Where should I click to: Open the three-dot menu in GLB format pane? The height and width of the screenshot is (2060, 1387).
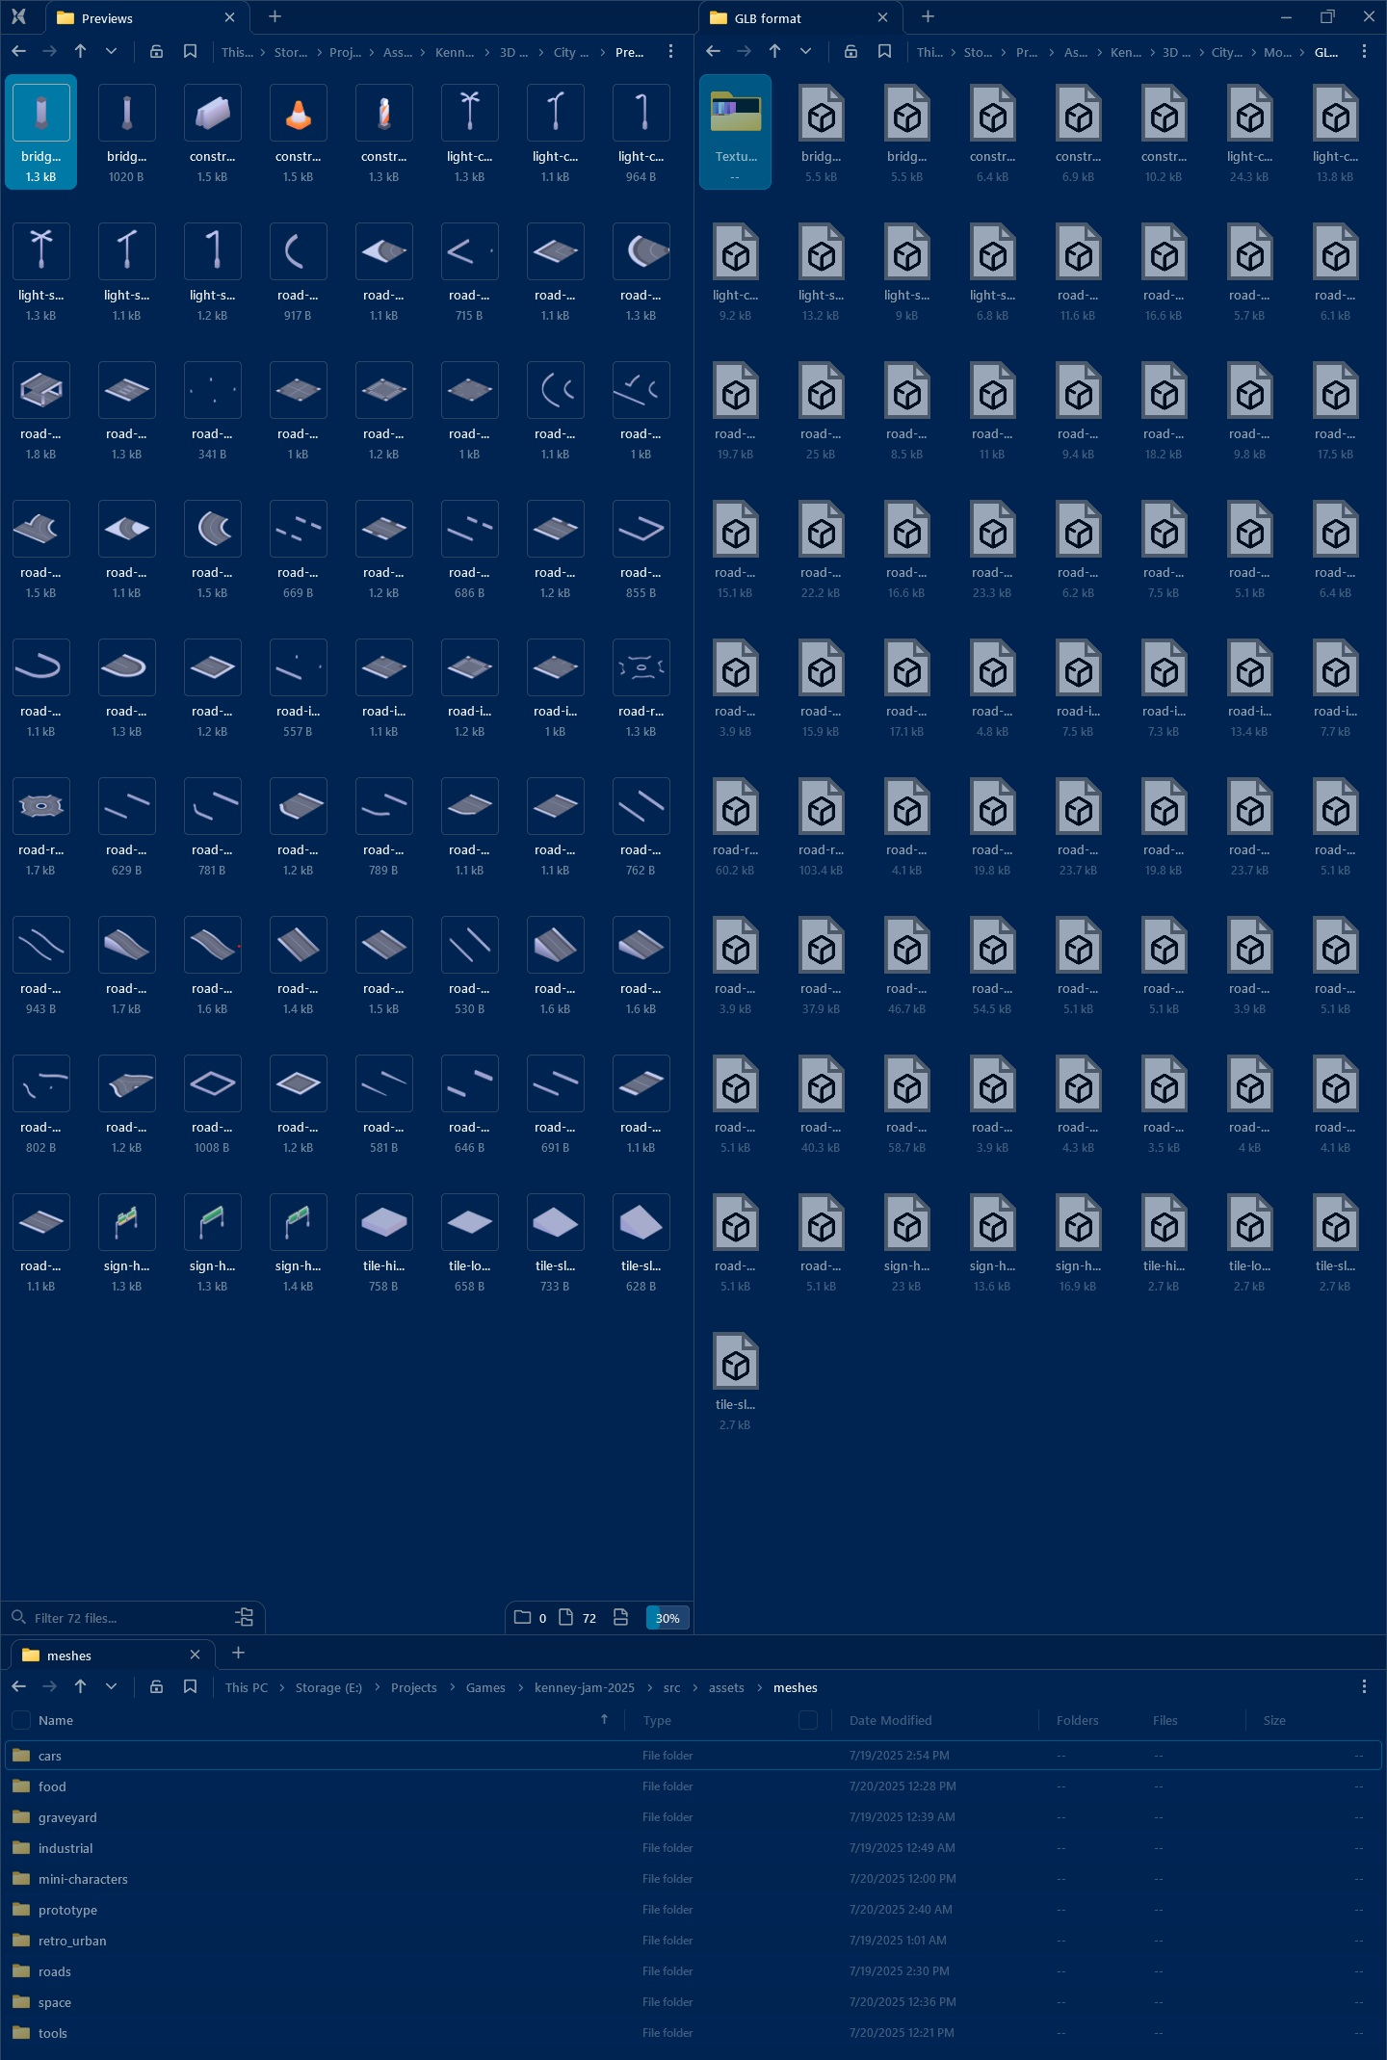pos(1365,51)
